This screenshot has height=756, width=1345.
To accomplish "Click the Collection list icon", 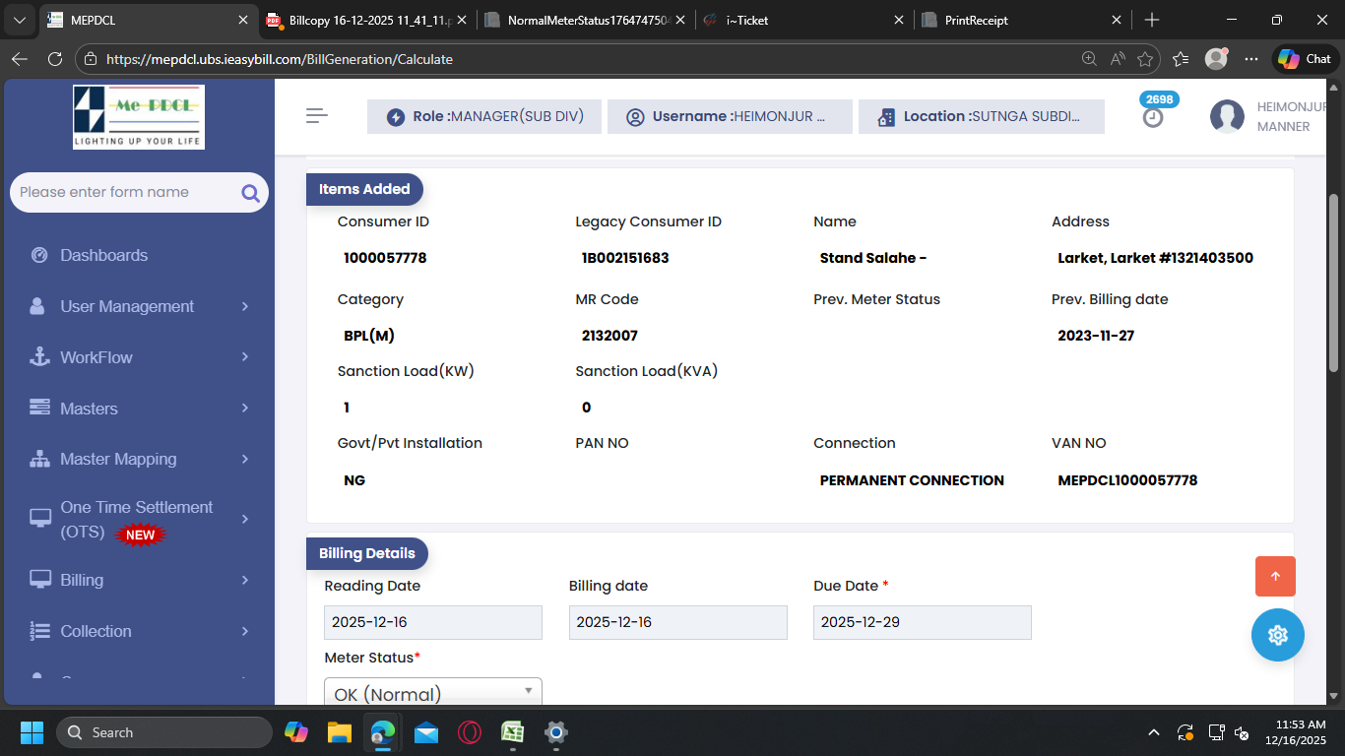I will tap(39, 631).
